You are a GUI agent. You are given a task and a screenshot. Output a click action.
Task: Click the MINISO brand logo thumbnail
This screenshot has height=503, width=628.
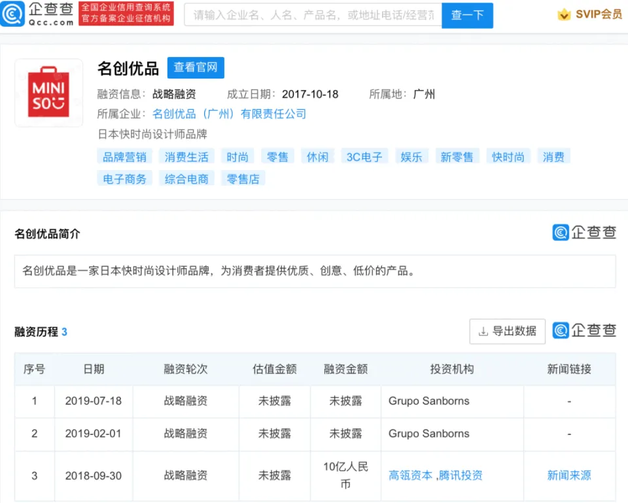48,93
